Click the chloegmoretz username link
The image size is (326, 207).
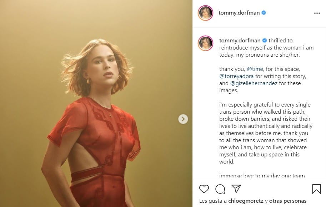[246, 201]
